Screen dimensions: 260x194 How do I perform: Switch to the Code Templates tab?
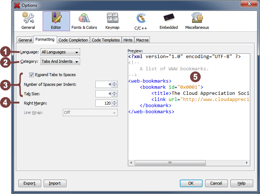106,40
